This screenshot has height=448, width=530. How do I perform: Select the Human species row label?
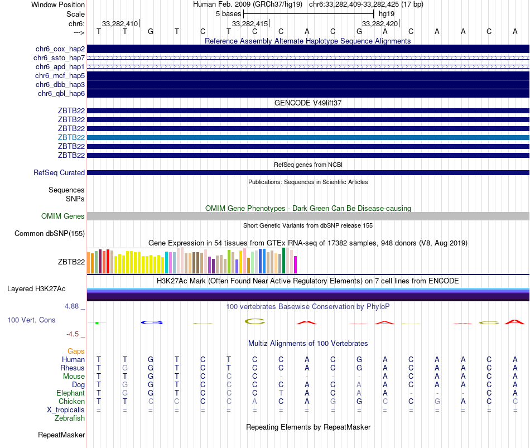pos(73,359)
